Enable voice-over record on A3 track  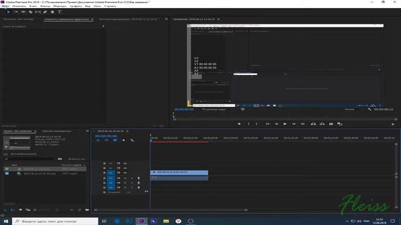[x=138, y=187]
